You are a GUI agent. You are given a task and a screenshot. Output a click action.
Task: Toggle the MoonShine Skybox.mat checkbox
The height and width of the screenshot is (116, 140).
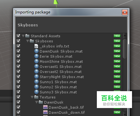coord(18,61)
